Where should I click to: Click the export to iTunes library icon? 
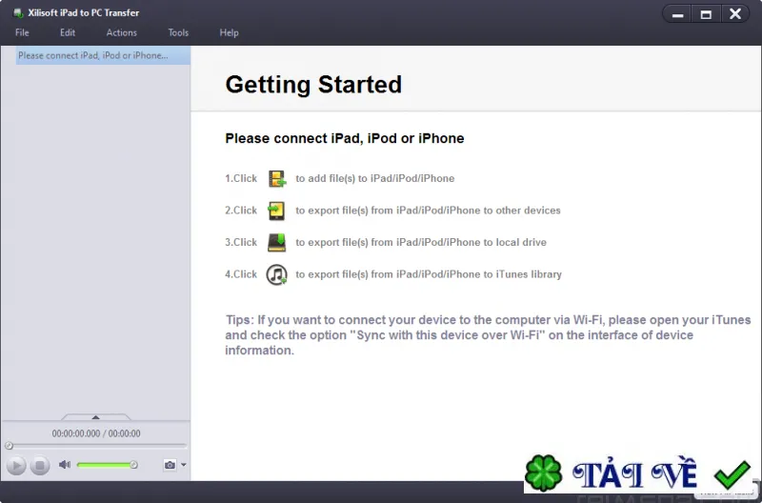(276, 274)
